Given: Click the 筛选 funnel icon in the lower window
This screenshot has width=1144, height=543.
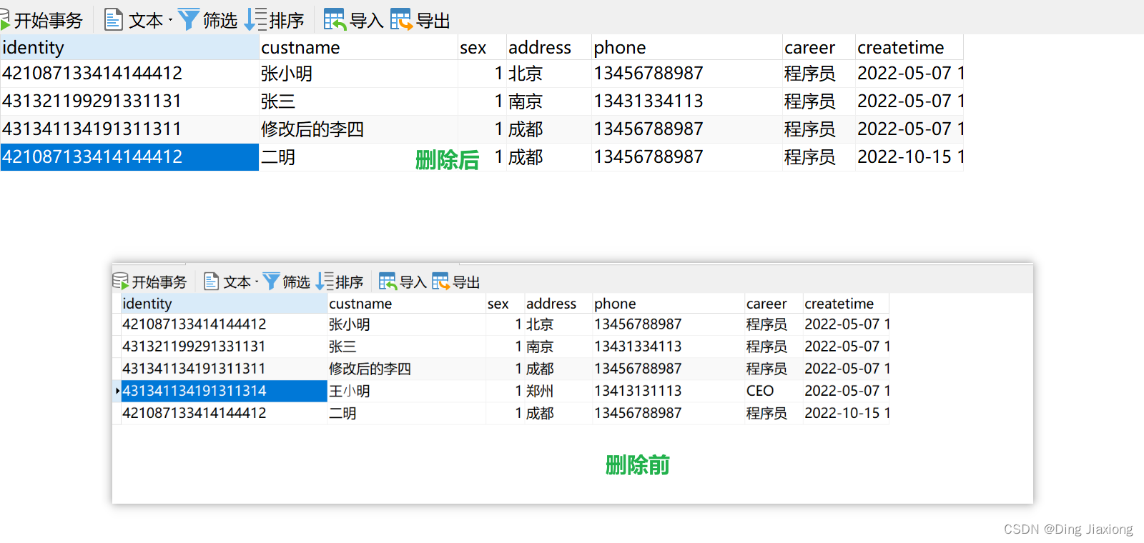Looking at the screenshot, I should coord(271,282).
